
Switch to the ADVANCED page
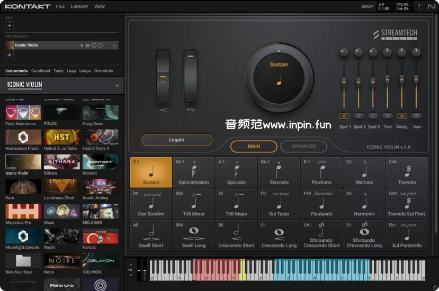(303, 147)
